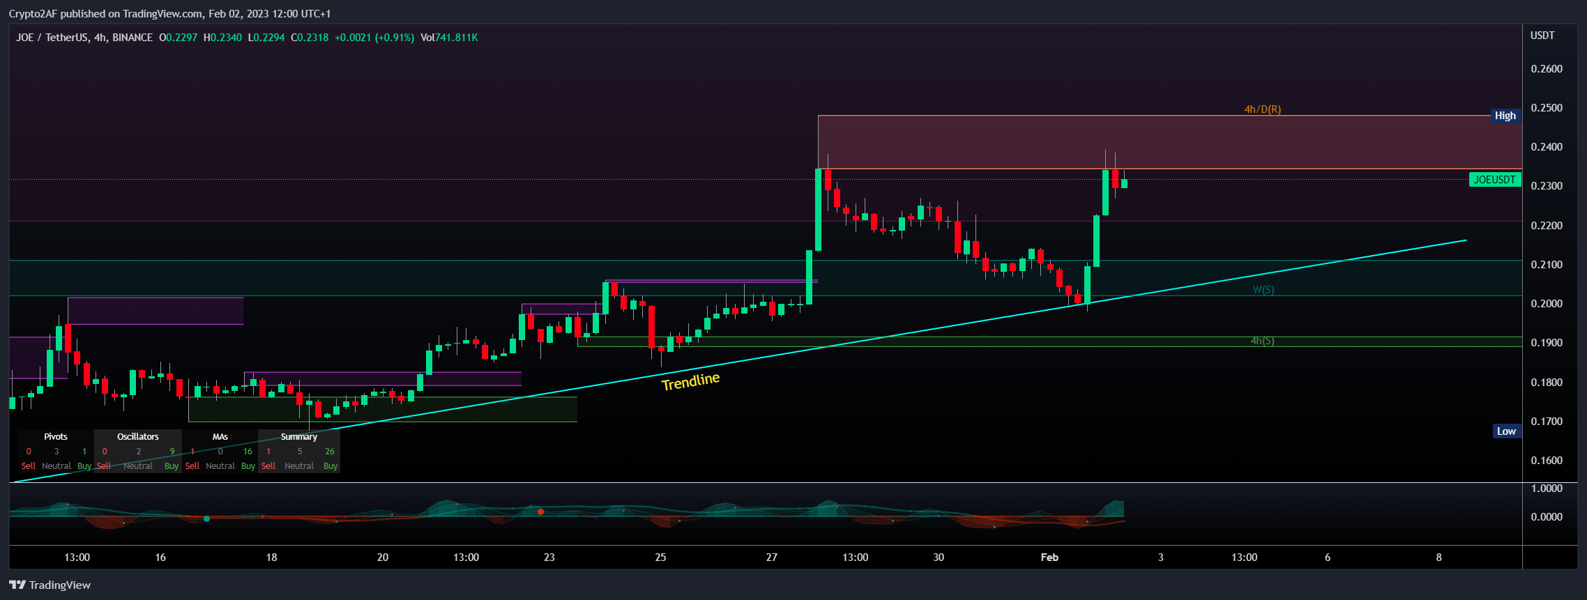Image resolution: width=1587 pixels, height=600 pixels.
Task: Click the 0.1600 price axis label
Action: pos(1547,461)
